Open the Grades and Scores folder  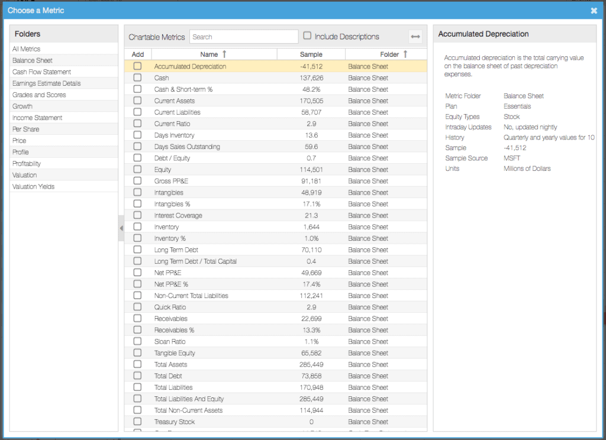(x=64, y=95)
